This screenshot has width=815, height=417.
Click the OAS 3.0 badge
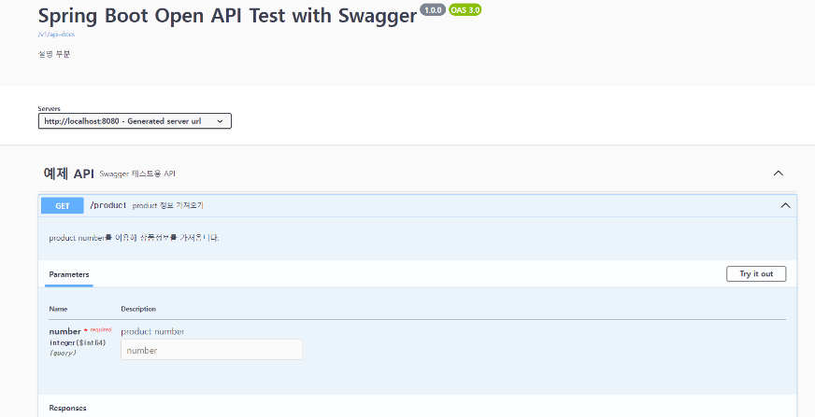pos(465,10)
